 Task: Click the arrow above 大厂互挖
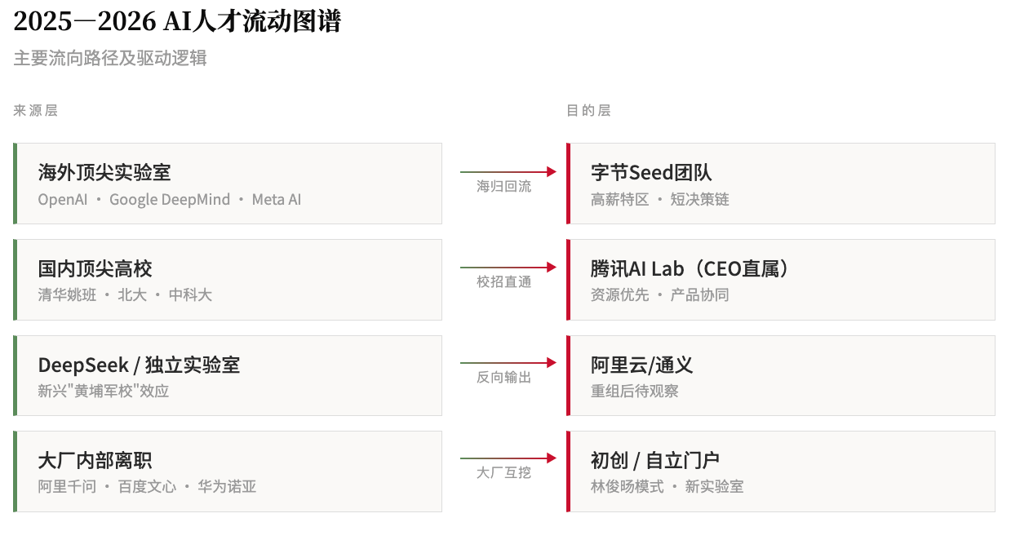(x=508, y=459)
